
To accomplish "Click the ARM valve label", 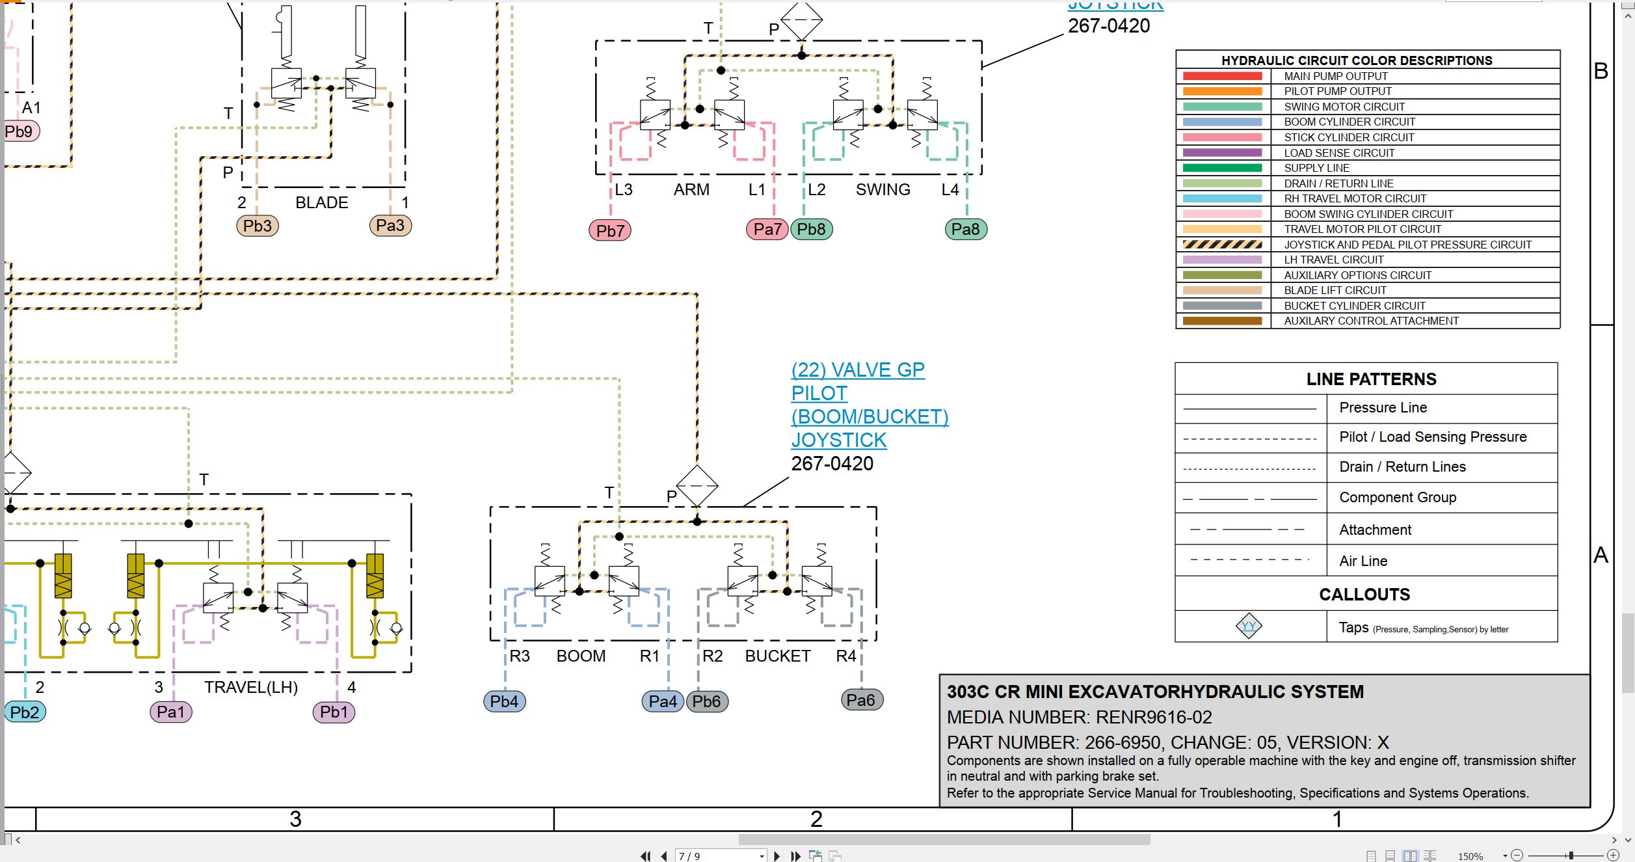I will tap(691, 189).
